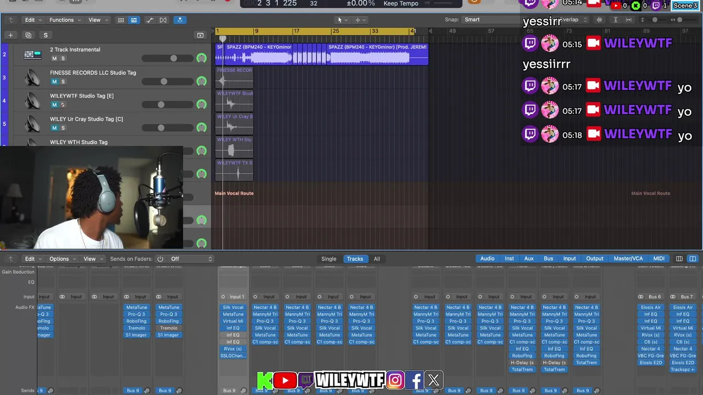Open SSLGChan plugin on Input 1 strip
Image resolution: width=703 pixels, height=395 pixels.
click(x=233, y=356)
